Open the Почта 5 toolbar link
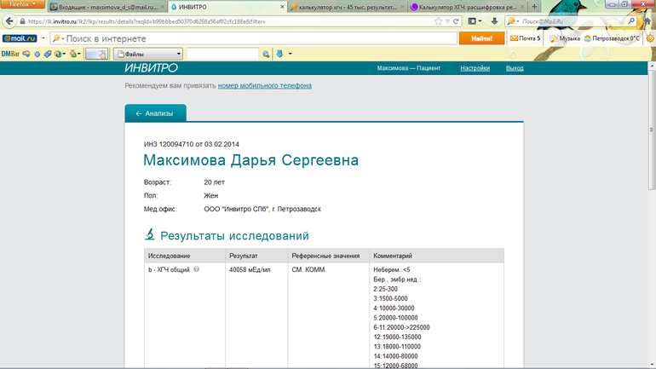656x369 pixels. pyautogui.click(x=526, y=38)
